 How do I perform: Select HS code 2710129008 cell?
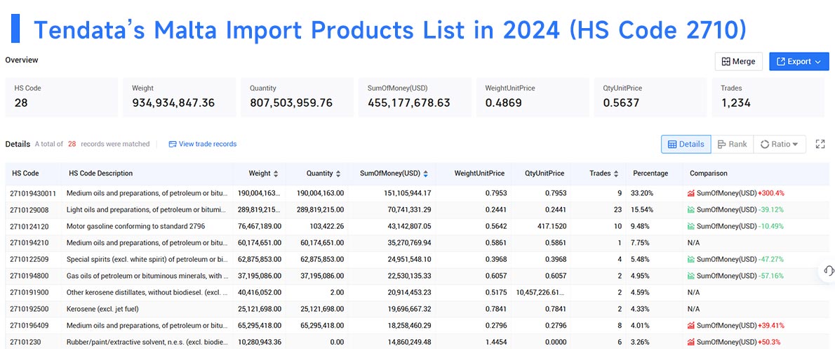(29, 209)
